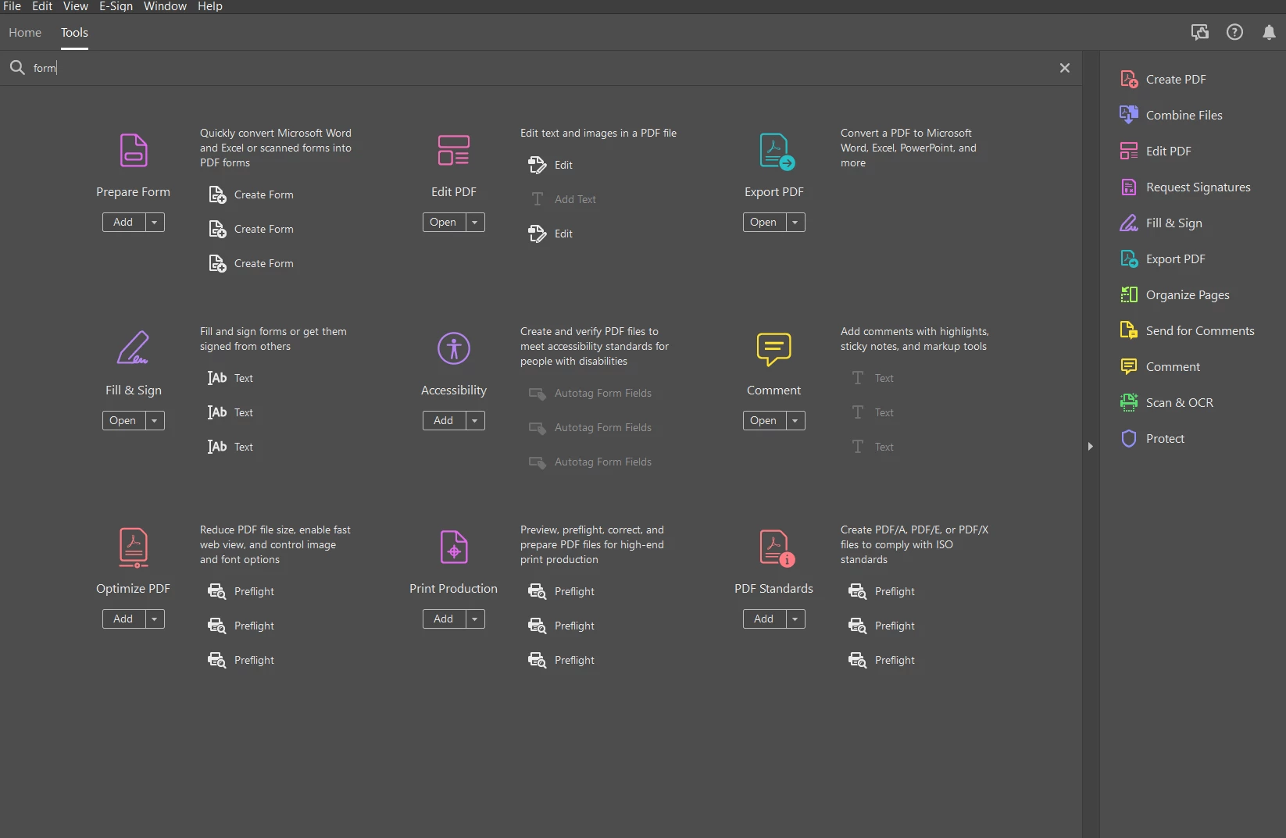The image size is (1286, 838).
Task: Click the tools search field containing 'form'
Action: click(539, 69)
